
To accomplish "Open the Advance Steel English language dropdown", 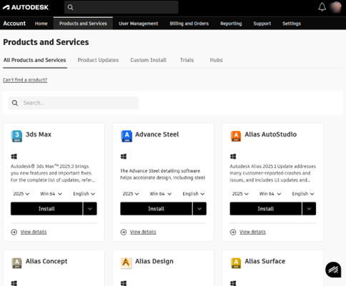I will [194, 194].
